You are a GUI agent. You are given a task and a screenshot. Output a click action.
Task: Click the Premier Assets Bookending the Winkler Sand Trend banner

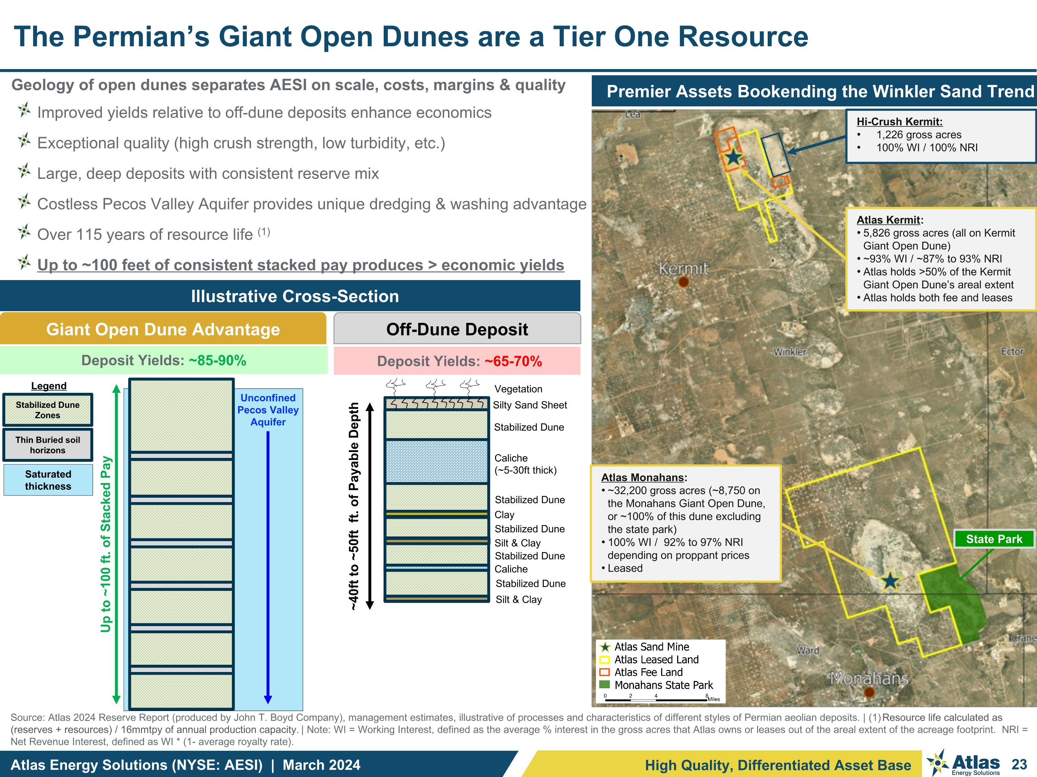click(814, 91)
